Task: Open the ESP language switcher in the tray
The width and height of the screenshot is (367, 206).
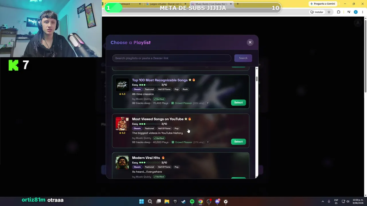Action: (336, 201)
